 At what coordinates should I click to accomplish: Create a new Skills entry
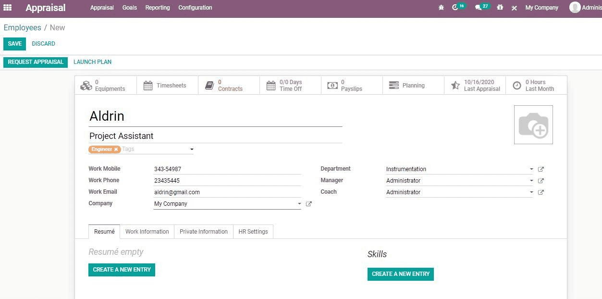tap(401, 274)
